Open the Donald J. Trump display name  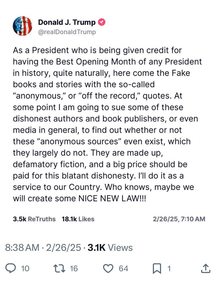click(67, 22)
